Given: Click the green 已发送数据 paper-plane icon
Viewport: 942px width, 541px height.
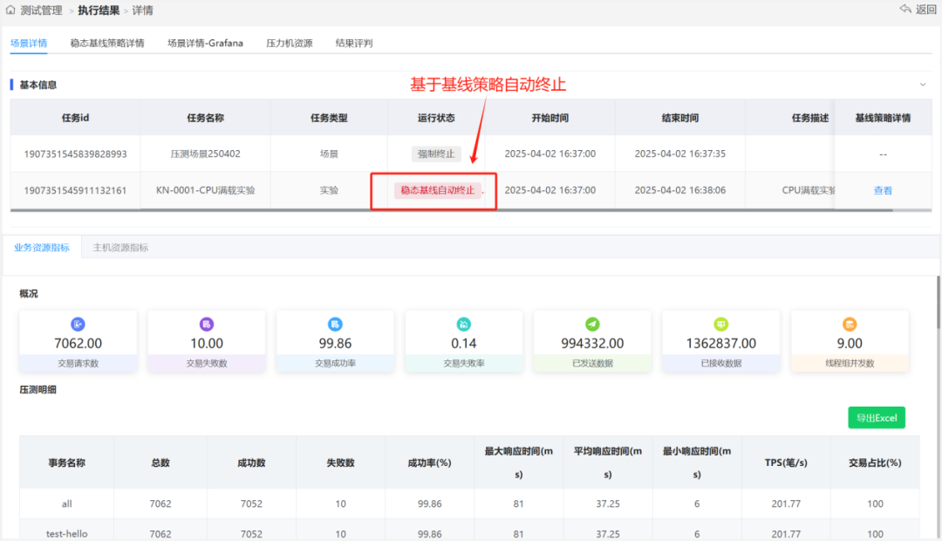Looking at the screenshot, I should (592, 325).
